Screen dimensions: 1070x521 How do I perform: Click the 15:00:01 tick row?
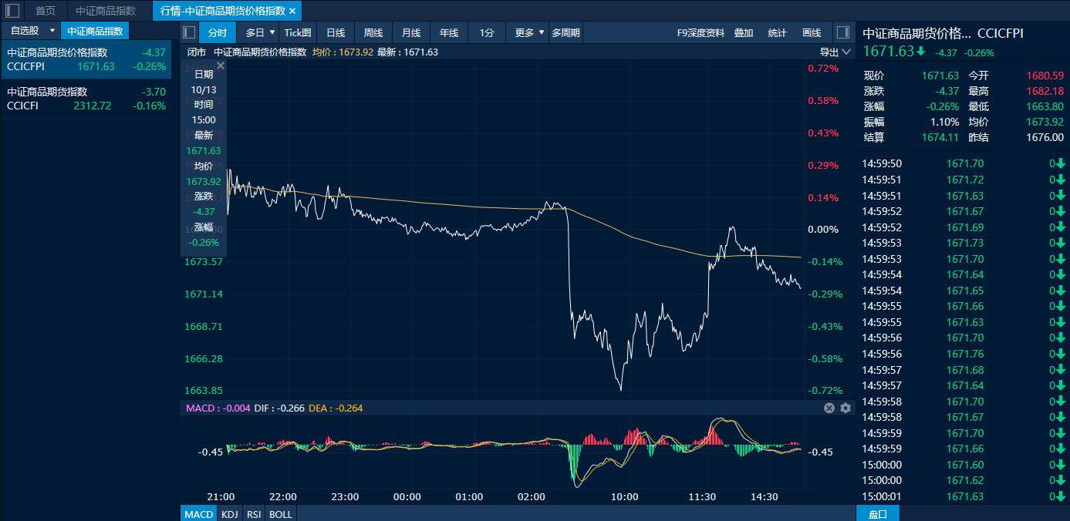pos(963,496)
